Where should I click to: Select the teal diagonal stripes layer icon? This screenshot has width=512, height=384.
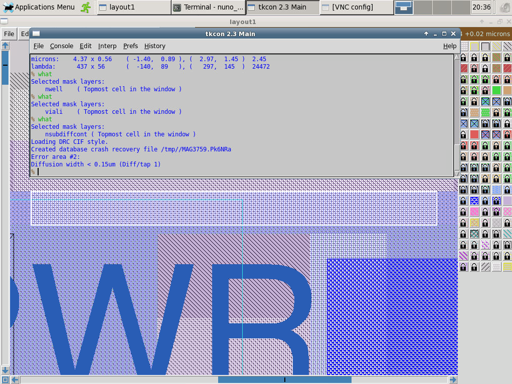[507, 234]
